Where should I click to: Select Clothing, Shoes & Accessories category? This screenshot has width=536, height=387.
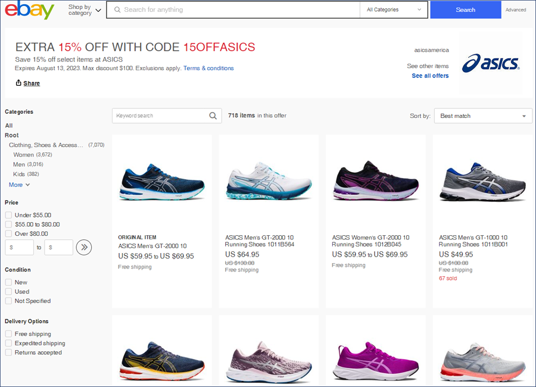(46, 145)
